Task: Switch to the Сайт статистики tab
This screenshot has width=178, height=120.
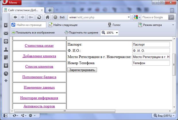Action: coord(23,10)
